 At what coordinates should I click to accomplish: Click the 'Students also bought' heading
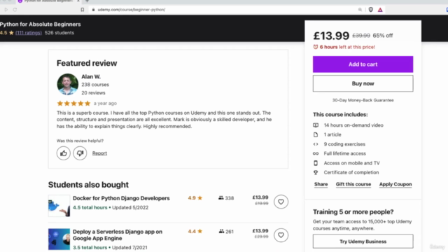pos(88,185)
